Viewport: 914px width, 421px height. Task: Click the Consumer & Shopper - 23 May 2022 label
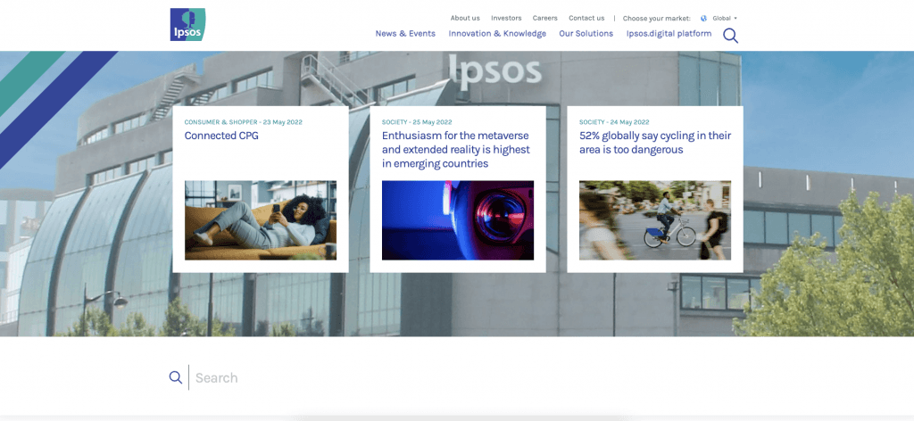pyautogui.click(x=243, y=122)
